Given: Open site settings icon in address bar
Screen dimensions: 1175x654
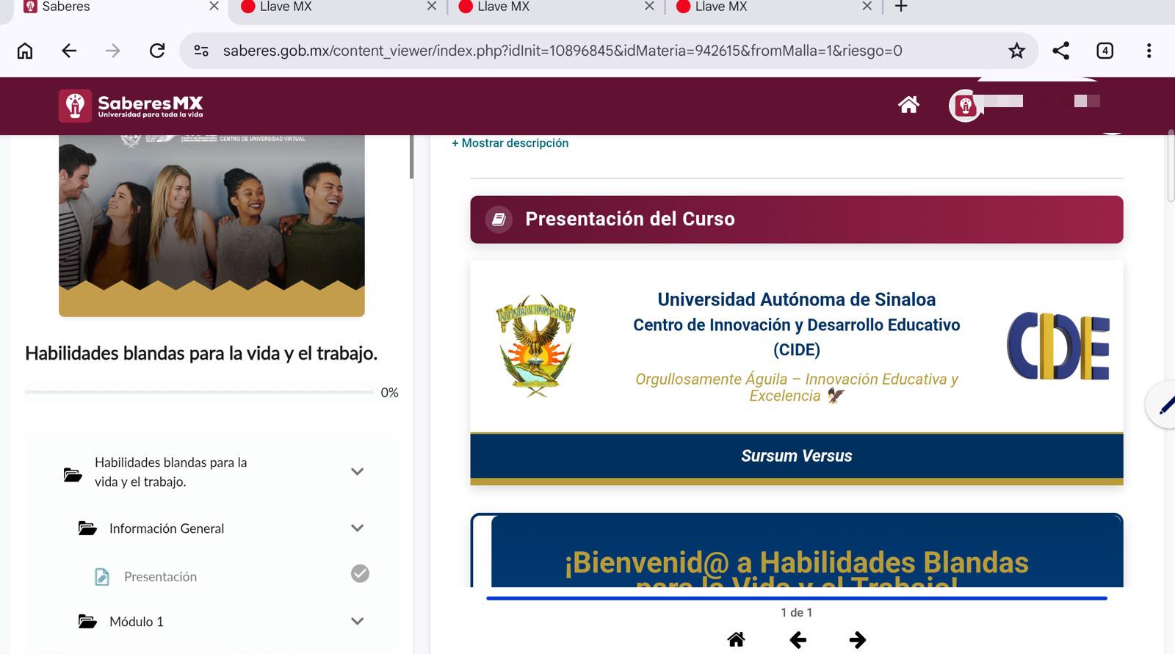Looking at the screenshot, I should click(x=201, y=51).
